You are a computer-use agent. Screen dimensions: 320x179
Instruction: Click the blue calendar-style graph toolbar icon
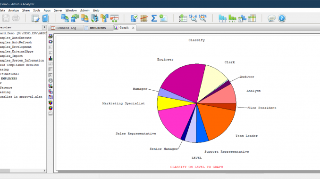[x=51, y=97]
